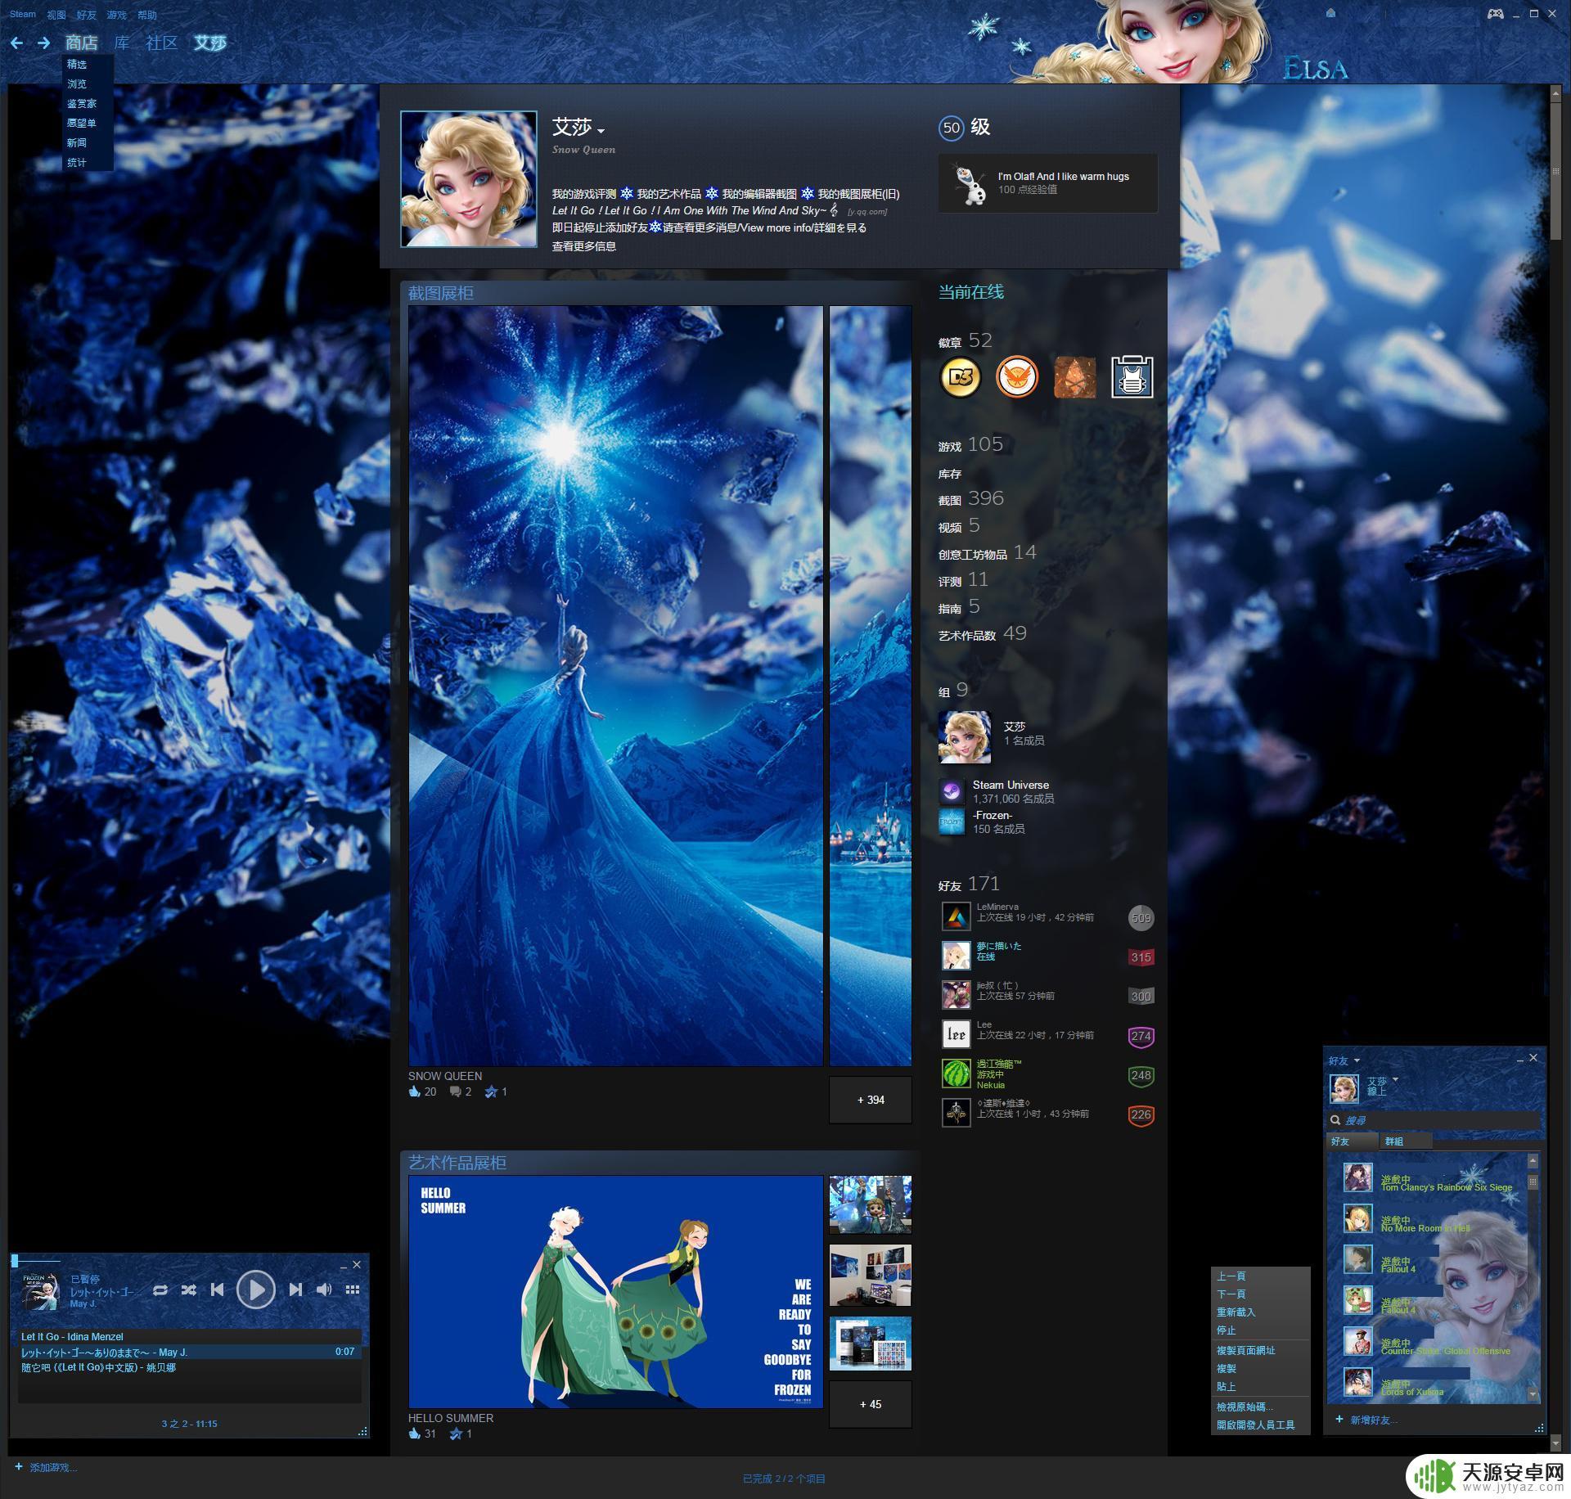The width and height of the screenshot is (1571, 1499).
Task: Open the 艾莎 navigation tab
Action: [209, 43]
